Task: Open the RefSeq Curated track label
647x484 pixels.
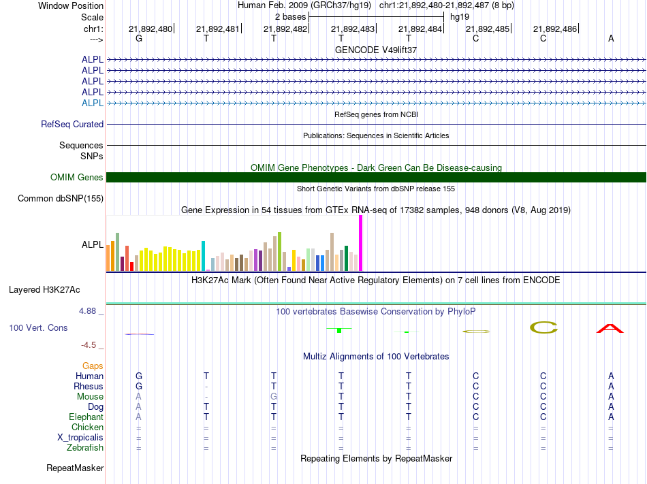Action: 72,124
